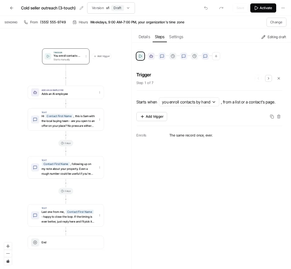Image resolution: width=291 pixels, height=269 pixels.
Task: Select AI employee step in stepper bar
Action: coord(151,56)
